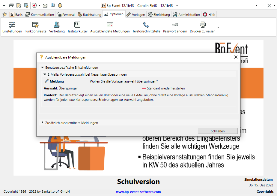
Task: Click the notification bell icon
Action: point(60,5)
